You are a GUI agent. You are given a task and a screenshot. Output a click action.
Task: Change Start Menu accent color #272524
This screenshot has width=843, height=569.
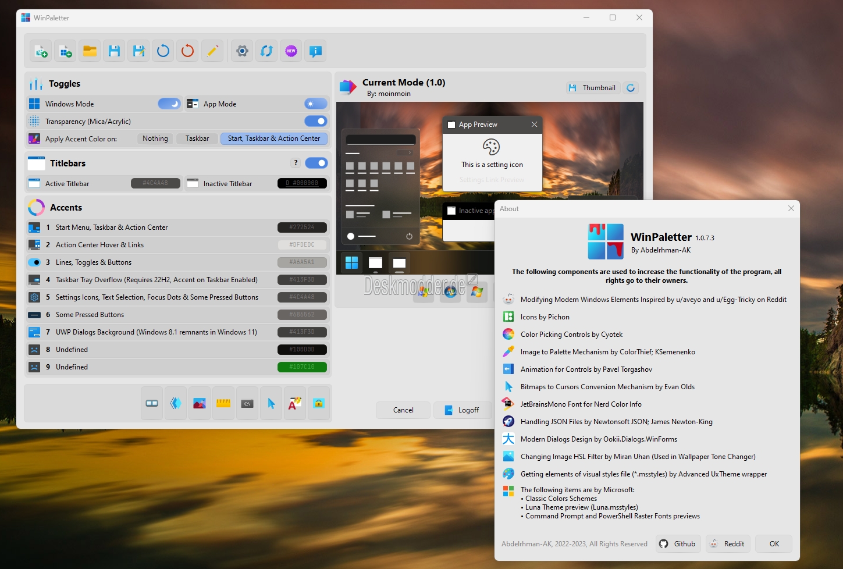point(302,227)
